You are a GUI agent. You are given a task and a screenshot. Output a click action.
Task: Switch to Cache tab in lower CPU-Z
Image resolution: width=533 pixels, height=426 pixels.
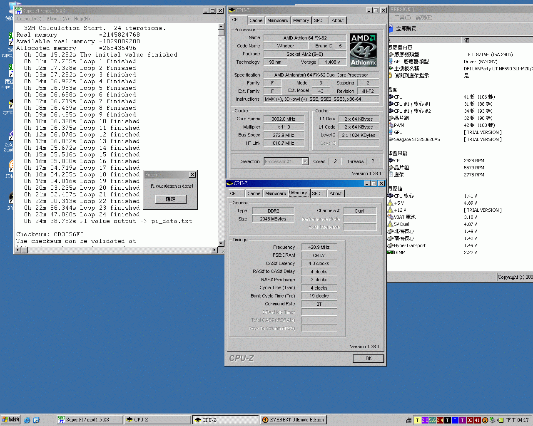(x=254, y=193)
